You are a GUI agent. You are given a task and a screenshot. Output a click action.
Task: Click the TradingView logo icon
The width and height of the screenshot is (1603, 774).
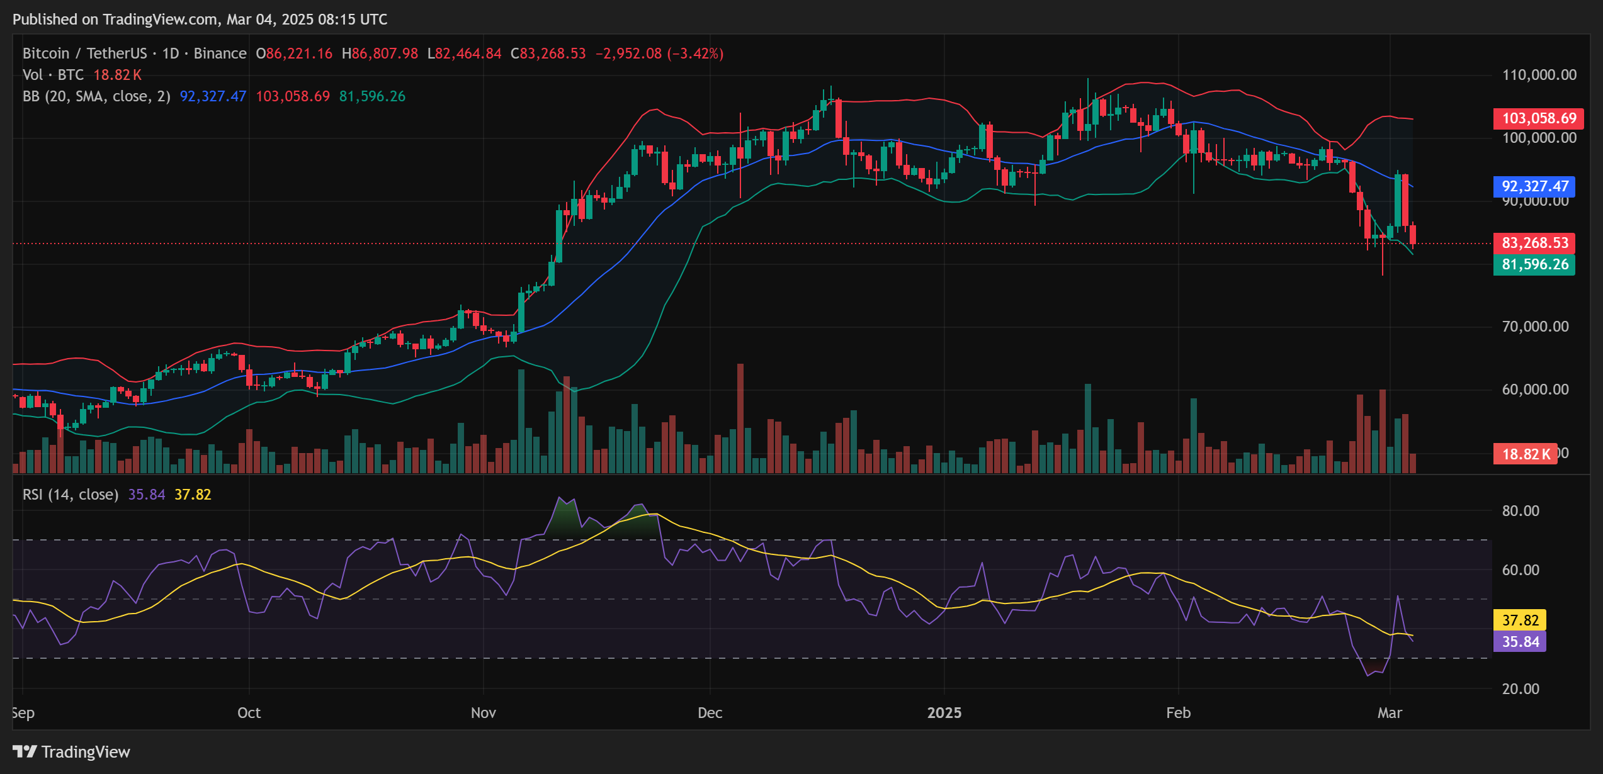point(25,751)
